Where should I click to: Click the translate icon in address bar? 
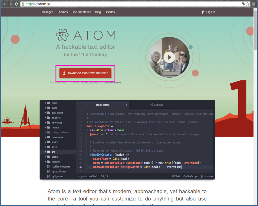tap(243, 4)
